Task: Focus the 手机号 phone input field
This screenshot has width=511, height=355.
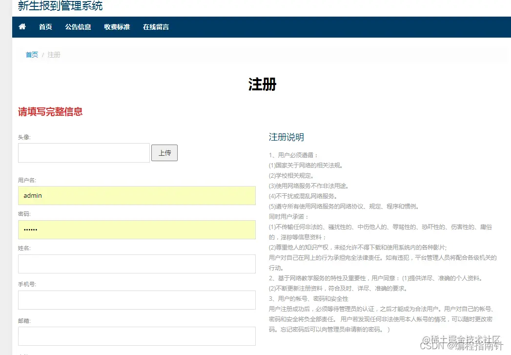Action: tap(137, 300)
